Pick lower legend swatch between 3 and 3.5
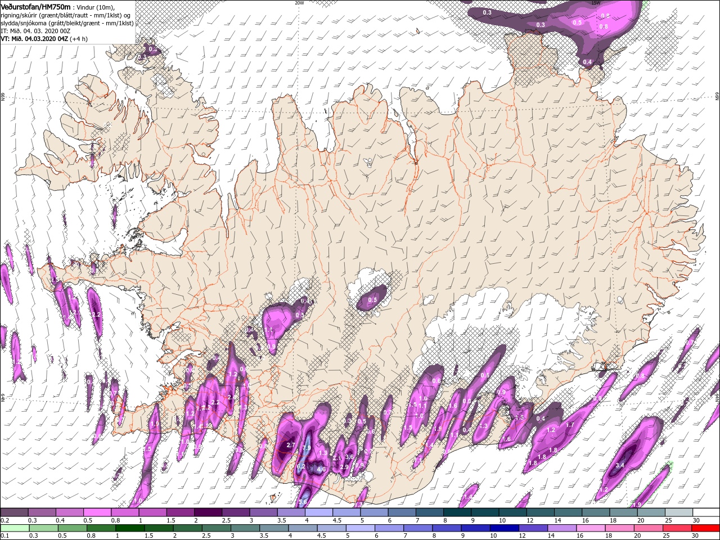This screenshot has width=720, height=540. pyautogui.click(x=245, y=528)
